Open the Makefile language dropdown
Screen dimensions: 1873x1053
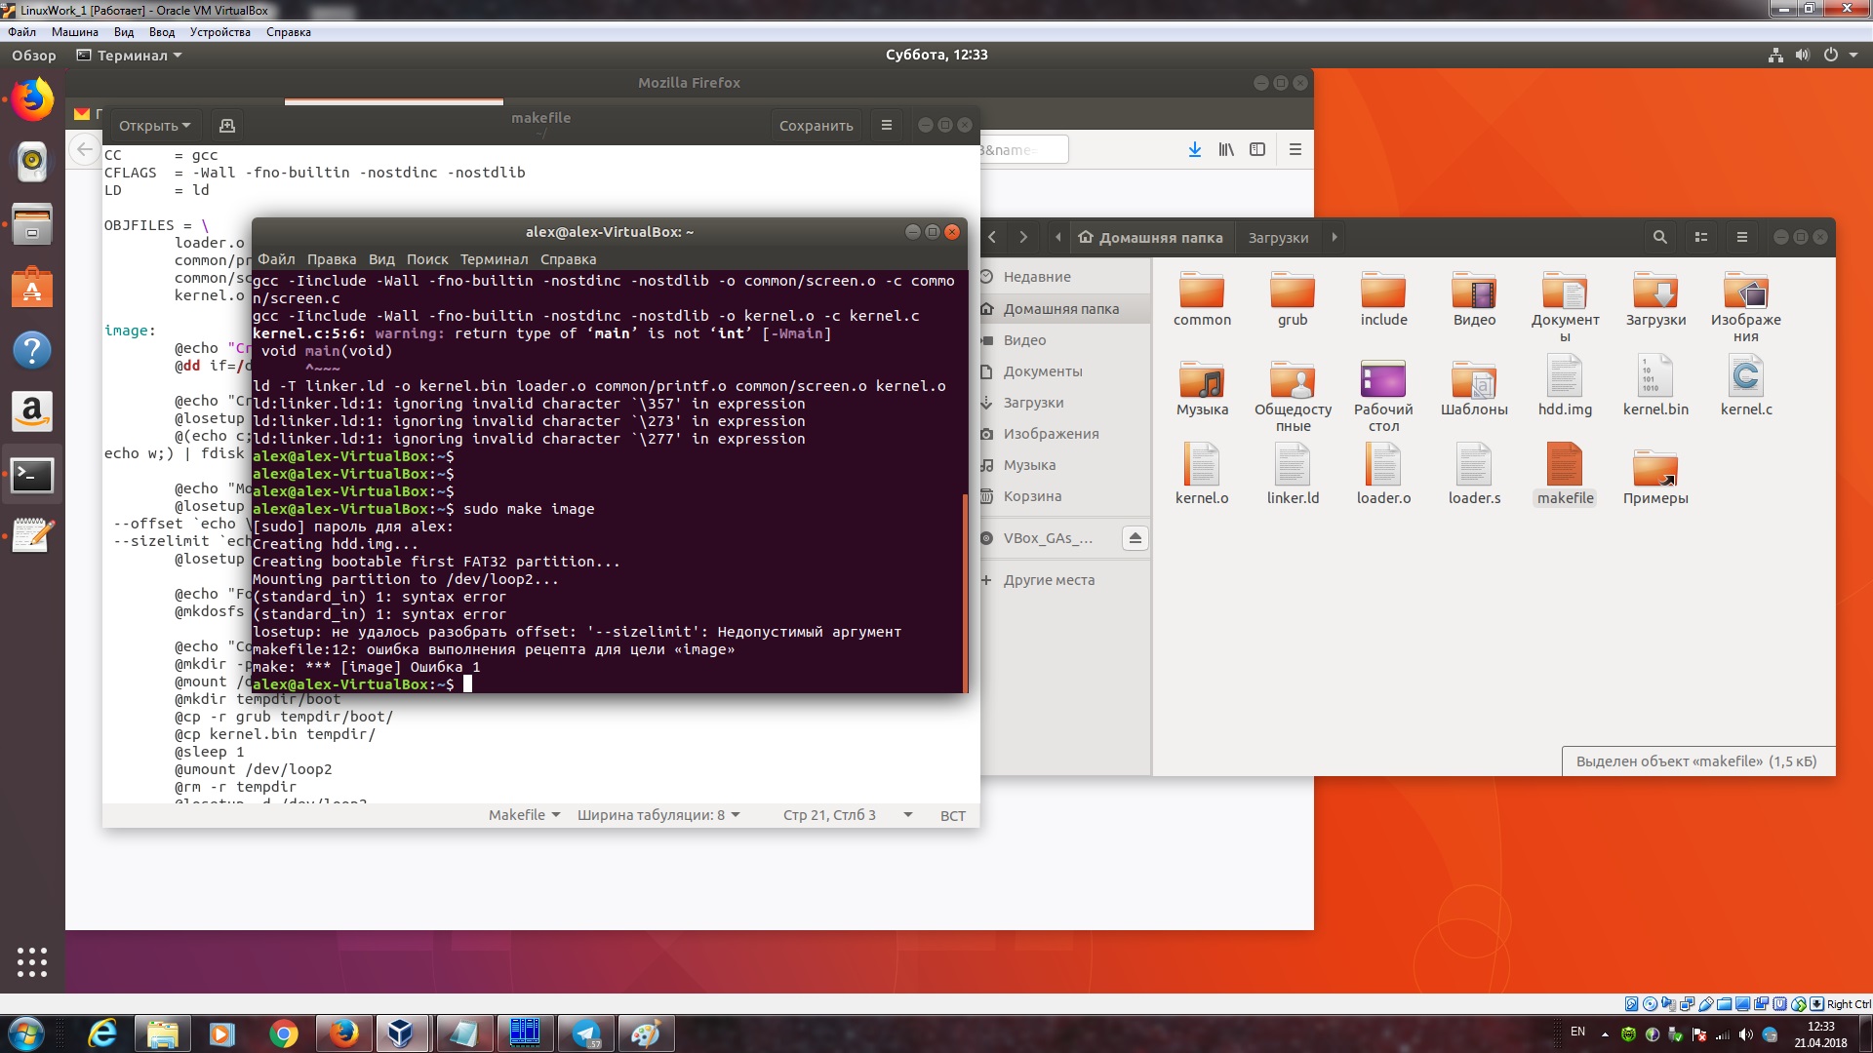click(x=524, y=815)
